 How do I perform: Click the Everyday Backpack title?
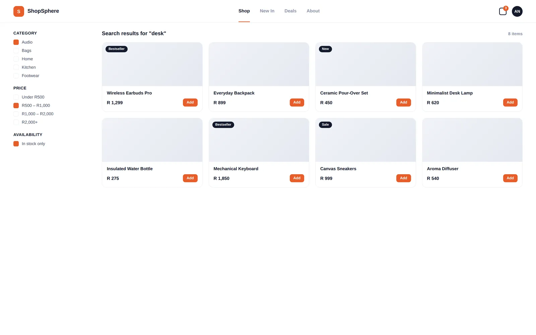[x=234, y=93]
